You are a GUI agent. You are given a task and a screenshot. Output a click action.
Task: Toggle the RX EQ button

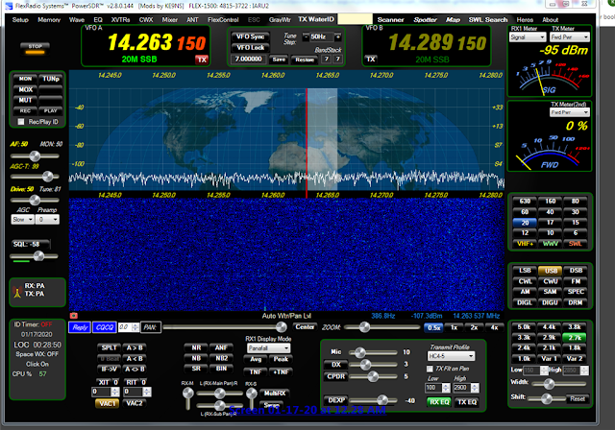(x=439, y=402)
